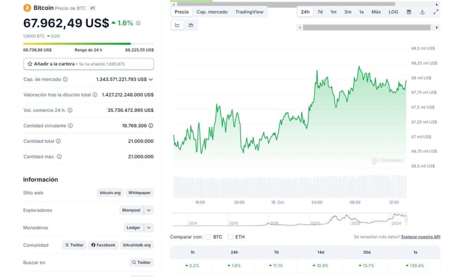The image size is (467, 277).
Task: Open the Facebook community link
Action: click(104, 245)
